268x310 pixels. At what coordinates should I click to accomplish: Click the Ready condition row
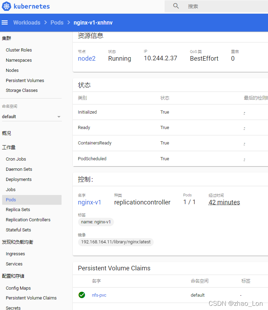(x=170, y=128)
